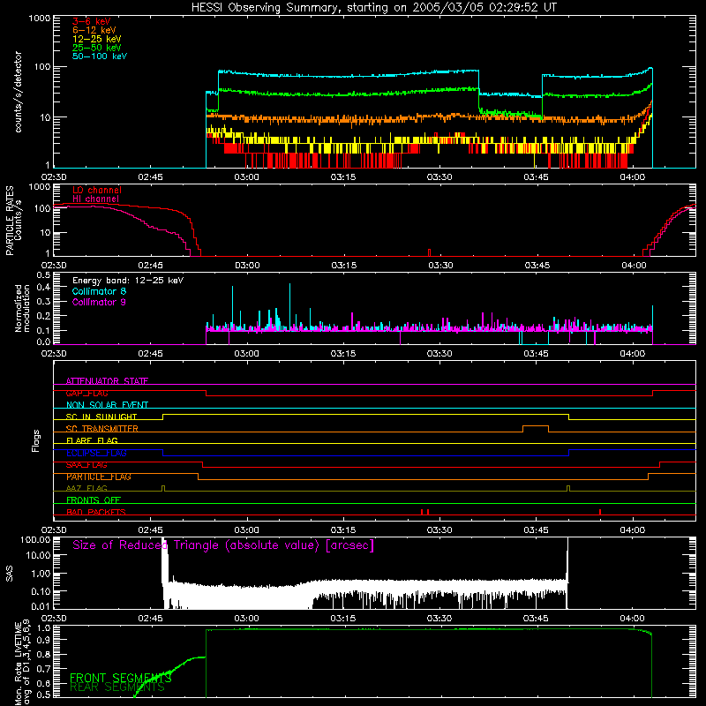Click the Energy band: 12-25 keV label

click(x=128, y=281)
